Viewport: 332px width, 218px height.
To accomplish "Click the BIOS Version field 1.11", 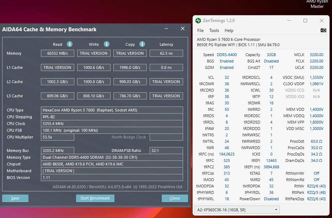I will 112,178.
